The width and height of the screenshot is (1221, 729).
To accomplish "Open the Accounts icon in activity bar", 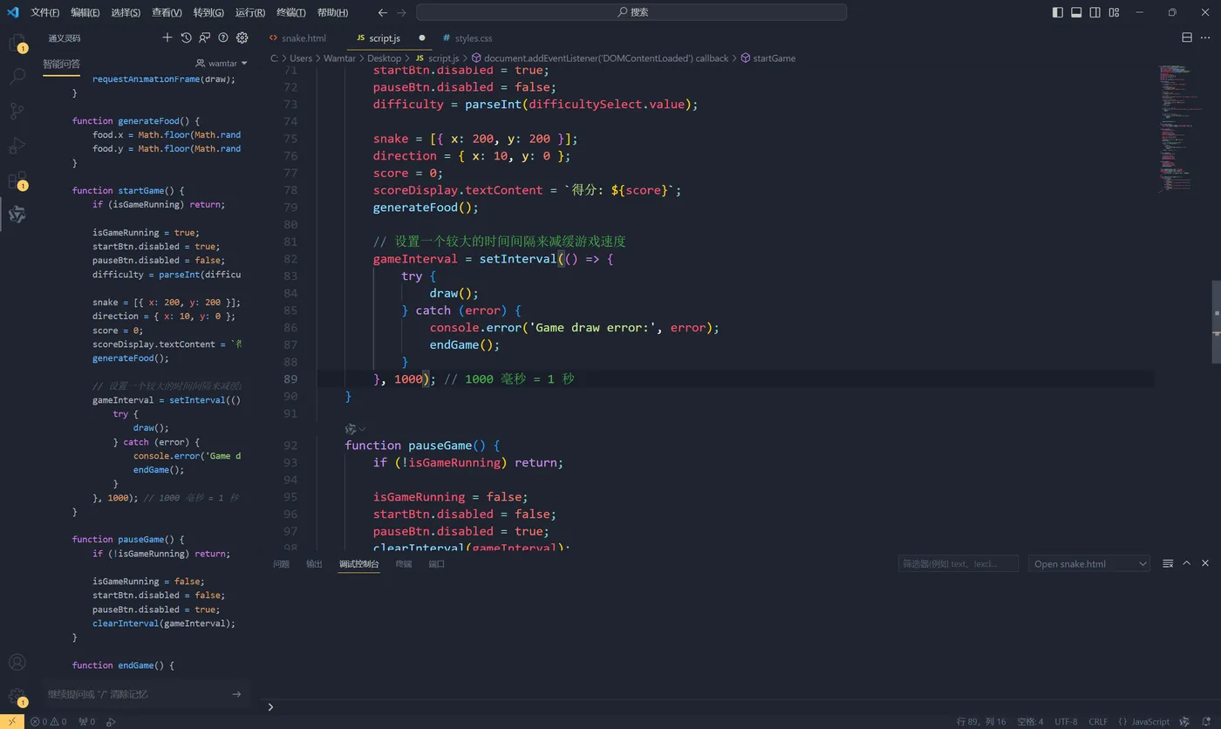I will [17, 663].
